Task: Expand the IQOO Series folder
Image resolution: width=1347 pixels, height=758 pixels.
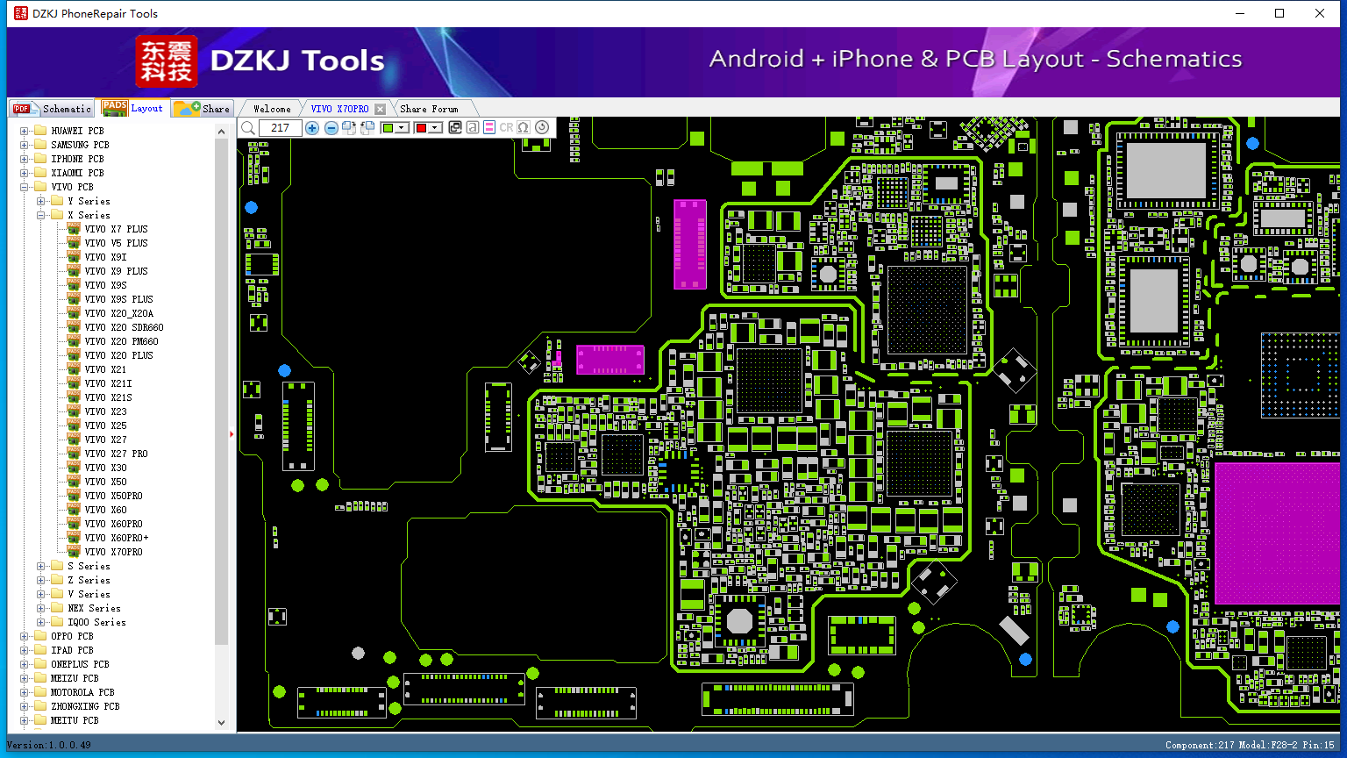Action: pyautogui.click(x=41, y=622)
